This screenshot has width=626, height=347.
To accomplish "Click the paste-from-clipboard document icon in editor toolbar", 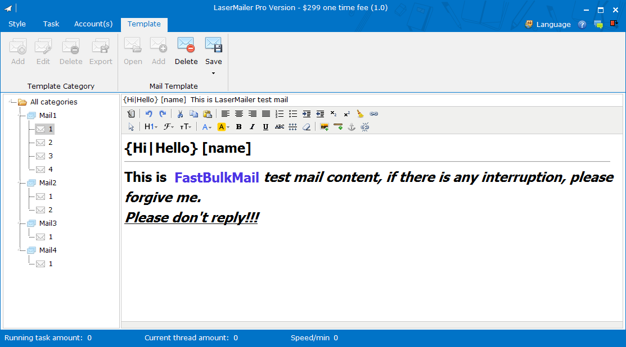I will 131,114.
